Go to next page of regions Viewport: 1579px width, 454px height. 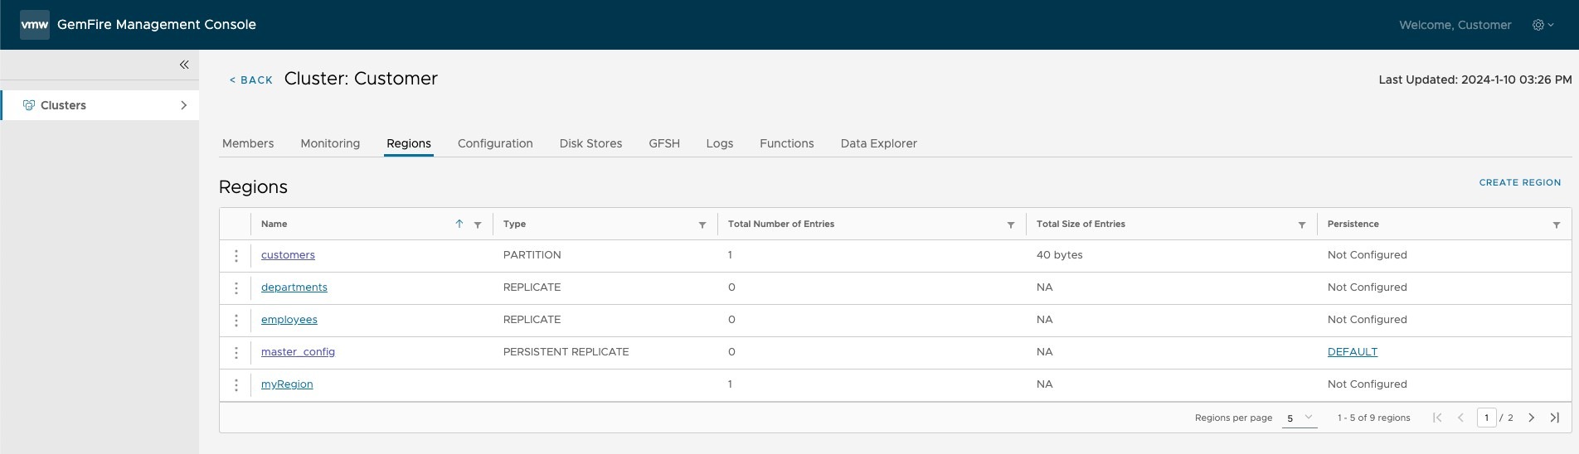pos(1532,418)
